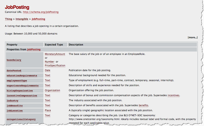Open the employmentType property
204x126 pixels.
click(17, 81)
